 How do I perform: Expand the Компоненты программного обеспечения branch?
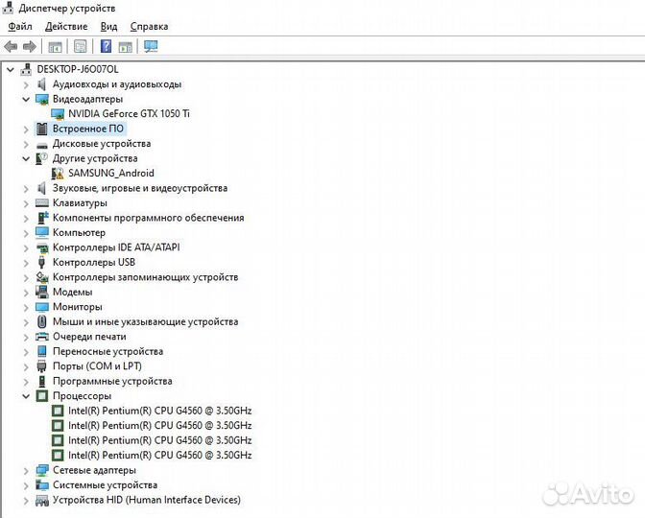coord(26,219)
